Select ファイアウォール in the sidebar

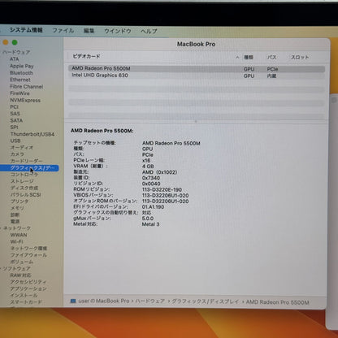coord(28,255)
